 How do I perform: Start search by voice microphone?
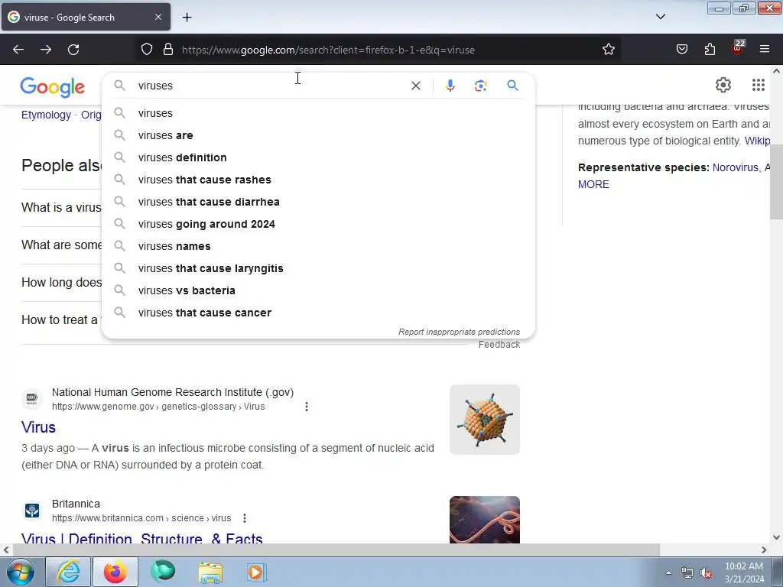tap(450, 86)
